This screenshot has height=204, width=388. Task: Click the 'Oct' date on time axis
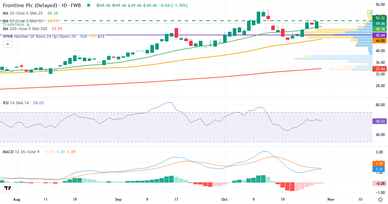pyautogui.click(x=225, y=199)
